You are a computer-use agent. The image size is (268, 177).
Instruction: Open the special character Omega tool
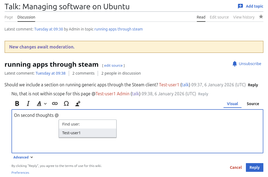click(66, 104)
